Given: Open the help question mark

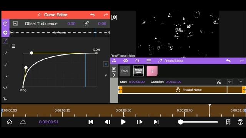Looking at the screenshot, I should point(240,122).
